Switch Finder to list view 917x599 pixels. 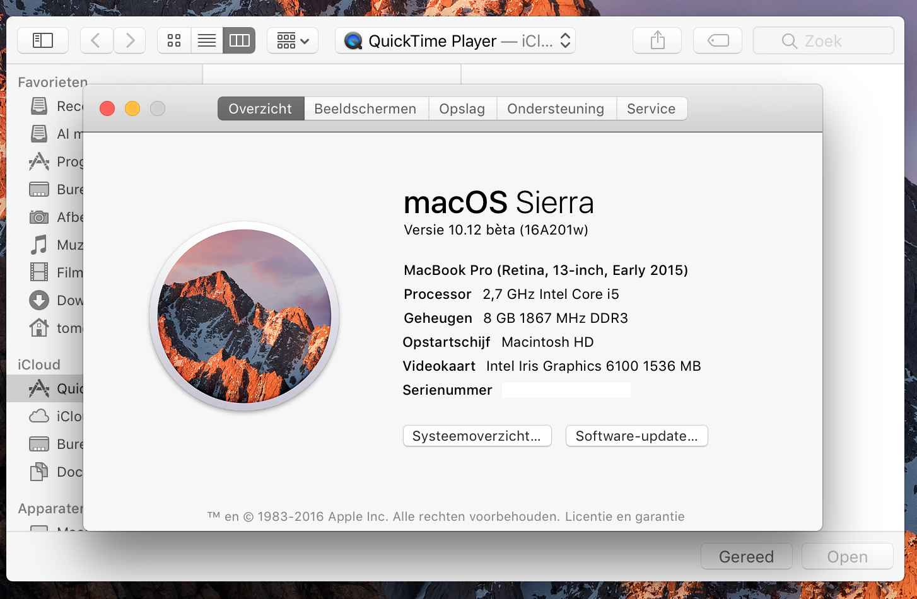(207, 40)
